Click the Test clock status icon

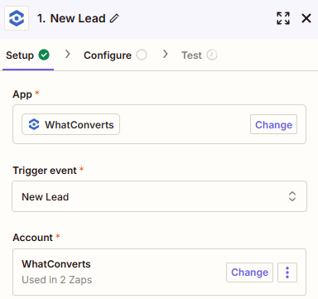coord(212,55)
